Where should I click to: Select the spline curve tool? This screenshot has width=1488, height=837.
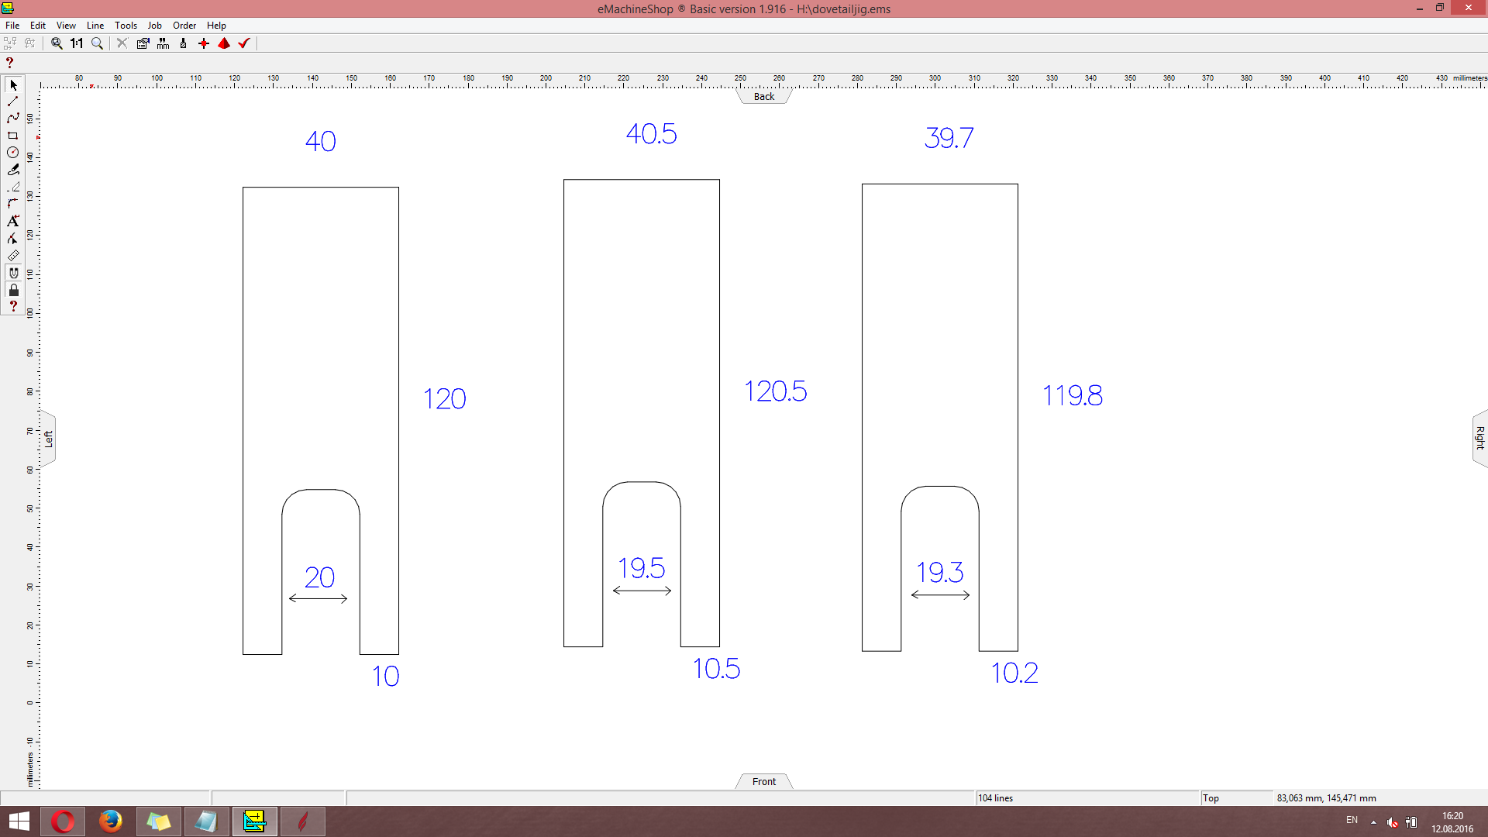12,118
